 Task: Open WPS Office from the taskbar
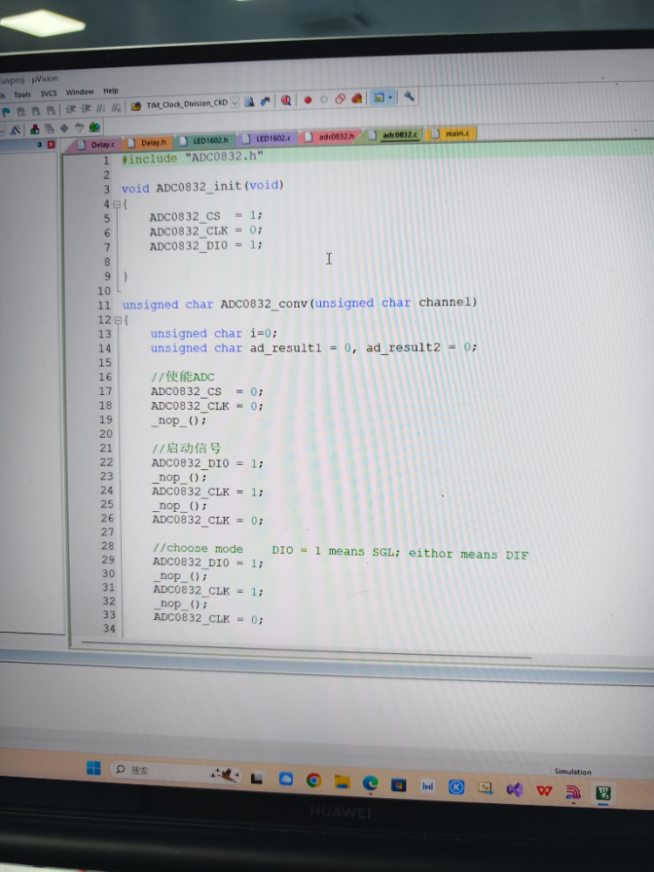544,790
